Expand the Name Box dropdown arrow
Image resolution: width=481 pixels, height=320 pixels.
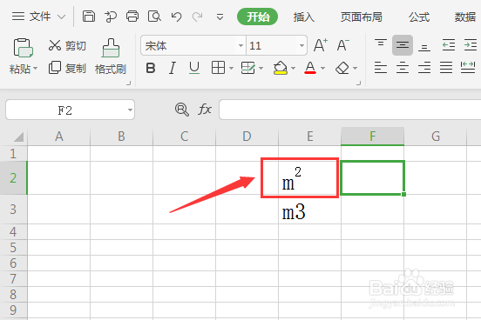pos(130,110)
